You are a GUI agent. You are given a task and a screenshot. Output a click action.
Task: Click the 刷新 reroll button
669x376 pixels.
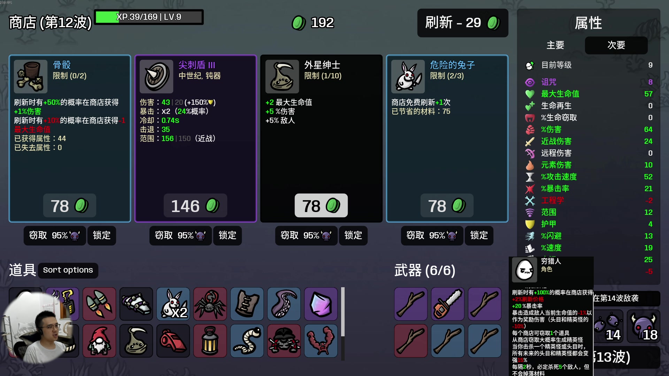[x=463, y=23]
